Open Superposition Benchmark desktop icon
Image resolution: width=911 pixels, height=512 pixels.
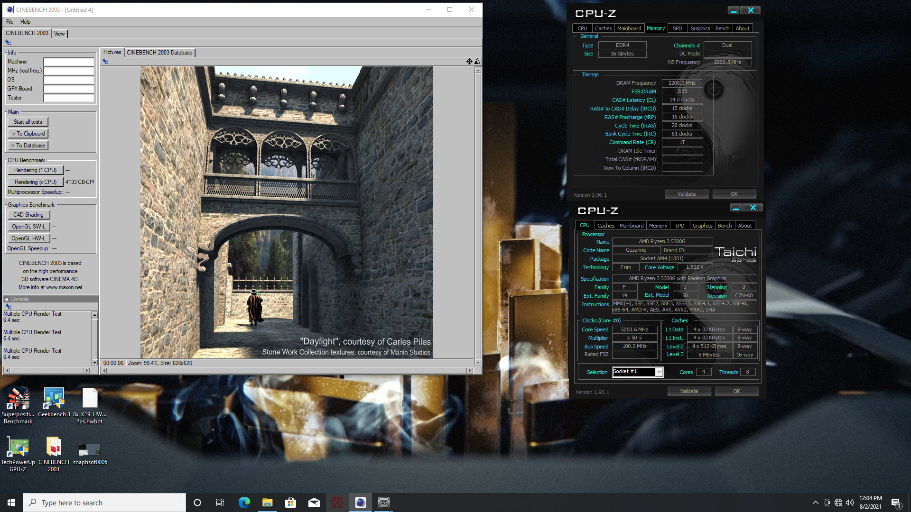18,405
